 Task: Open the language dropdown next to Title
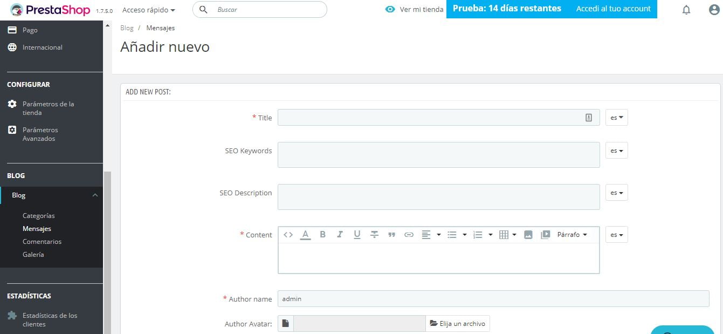click(616, 117)
